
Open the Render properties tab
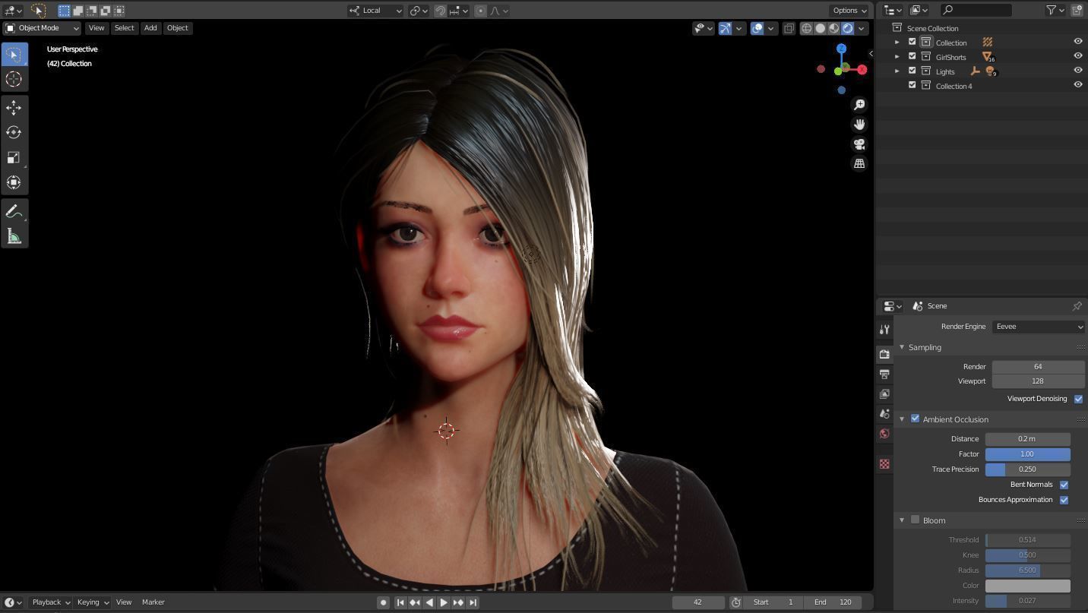pyautogui.click(x=884, y=354)
